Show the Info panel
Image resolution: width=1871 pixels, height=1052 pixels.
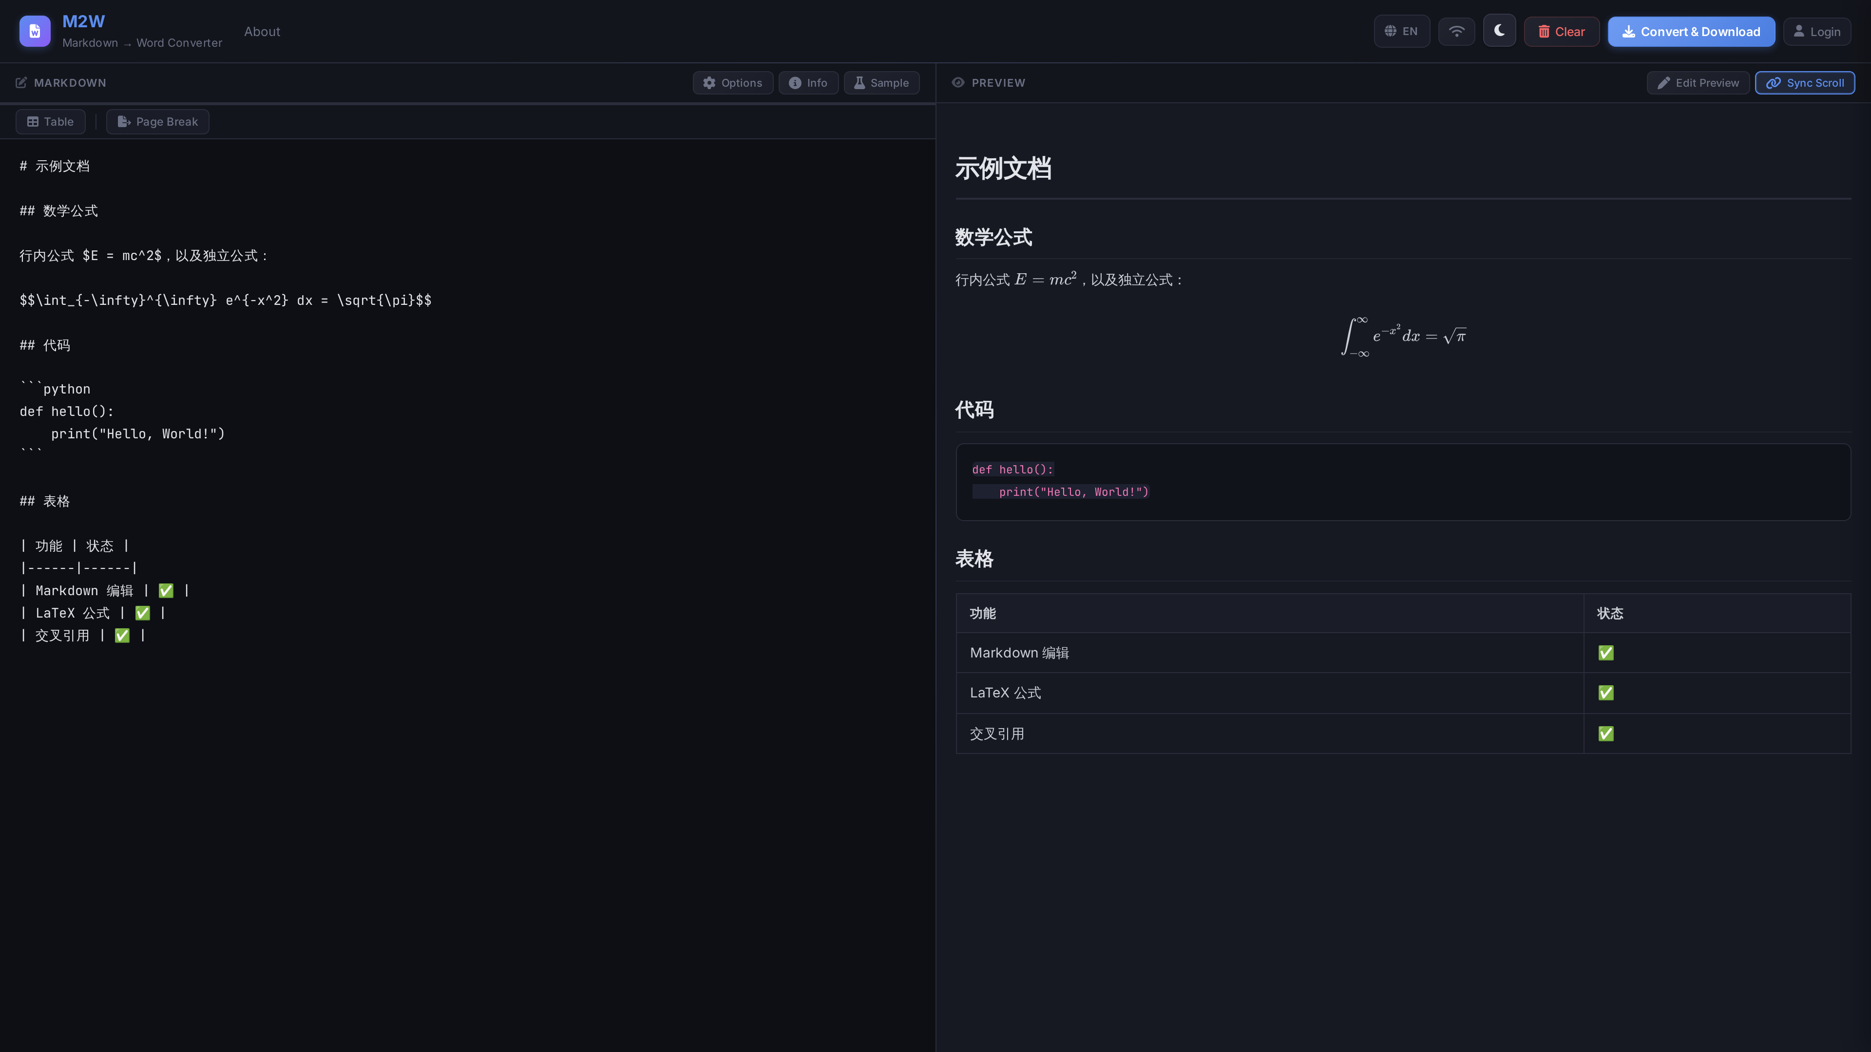pyautogui.click(x=808, y=83)
